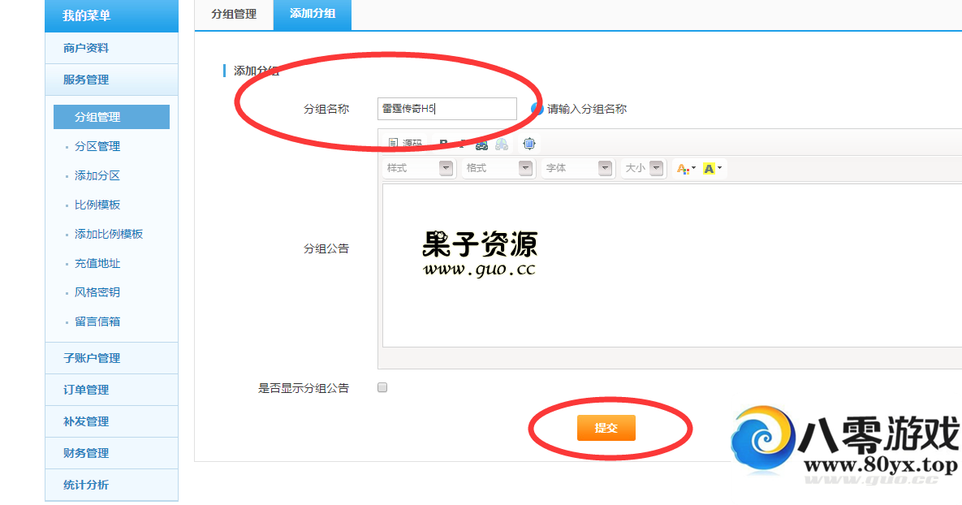Viewport: 962px width, 505px height.
Task: Open the text color picker
Action: (686, 168)
